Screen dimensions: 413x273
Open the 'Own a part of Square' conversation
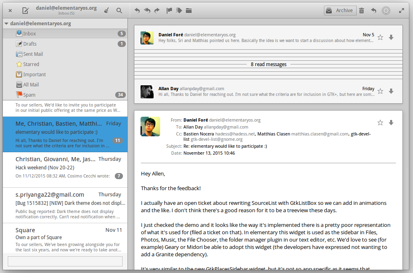[65, 238]
